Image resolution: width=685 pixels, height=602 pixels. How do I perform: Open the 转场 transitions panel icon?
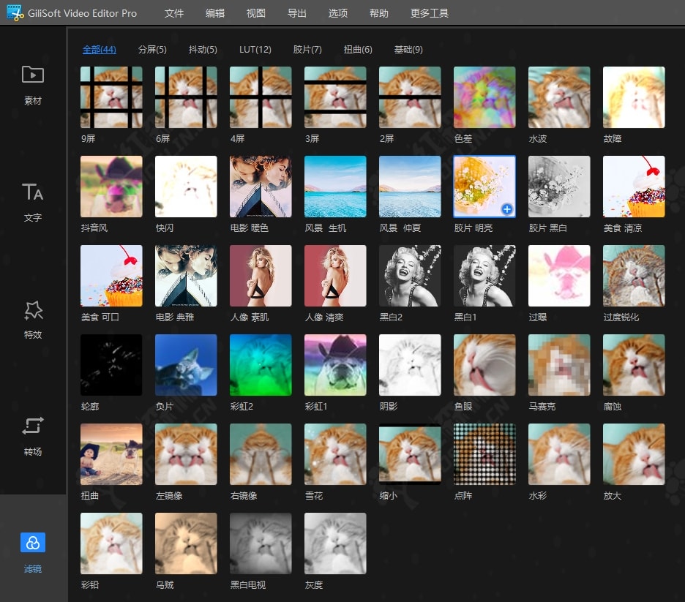[33, 426]
